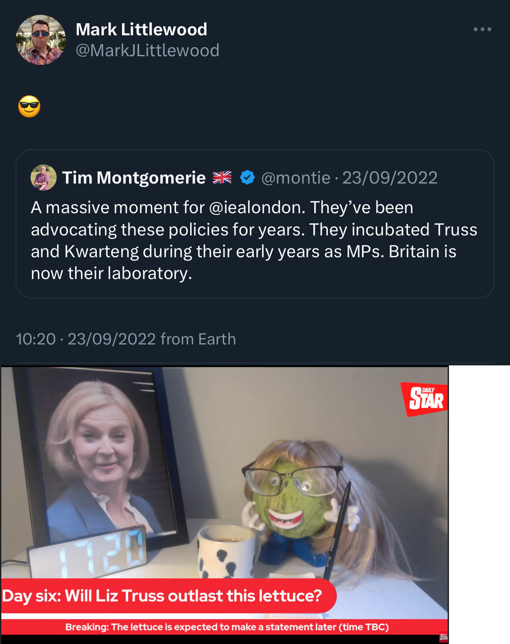Open the @MarkJLittlewood handle link
The width and height of the screenshot is (510, 644).
[x=147, y=51]
